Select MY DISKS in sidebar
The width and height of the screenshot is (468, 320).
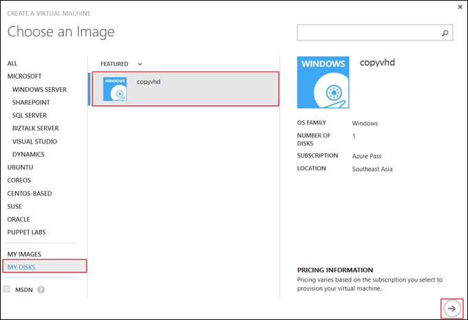pos(45,266)
